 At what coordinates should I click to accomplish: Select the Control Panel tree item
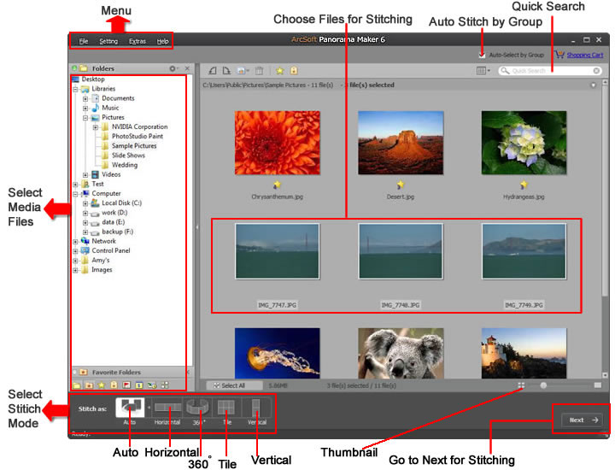tap(110, 250)
